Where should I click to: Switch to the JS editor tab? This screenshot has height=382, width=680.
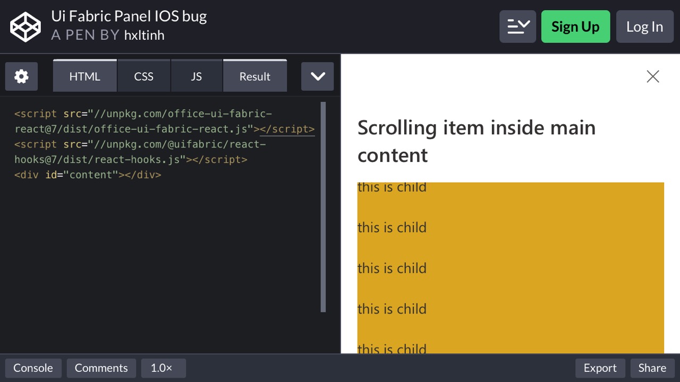click(x=196, y=76)
